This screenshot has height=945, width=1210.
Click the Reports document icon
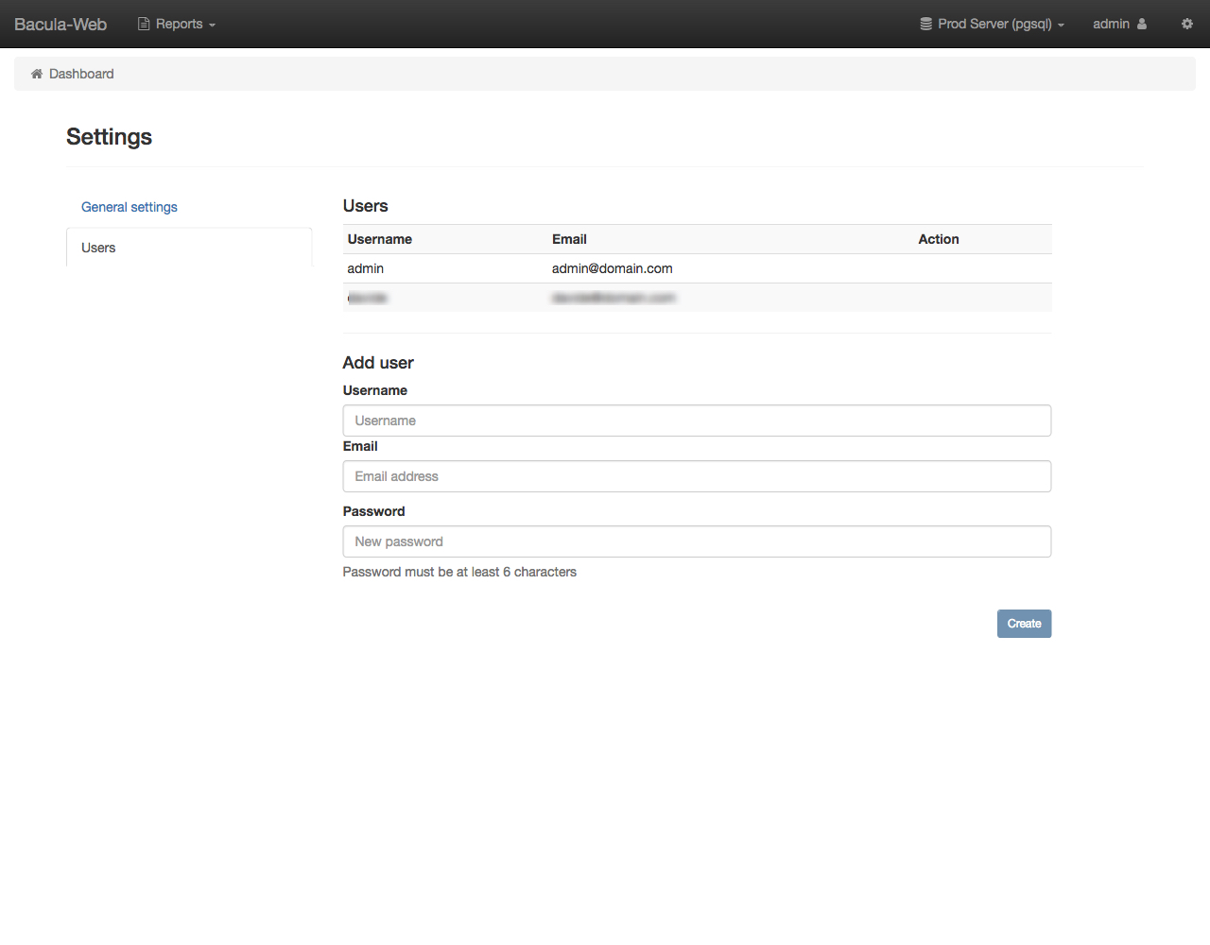point(144,24)
